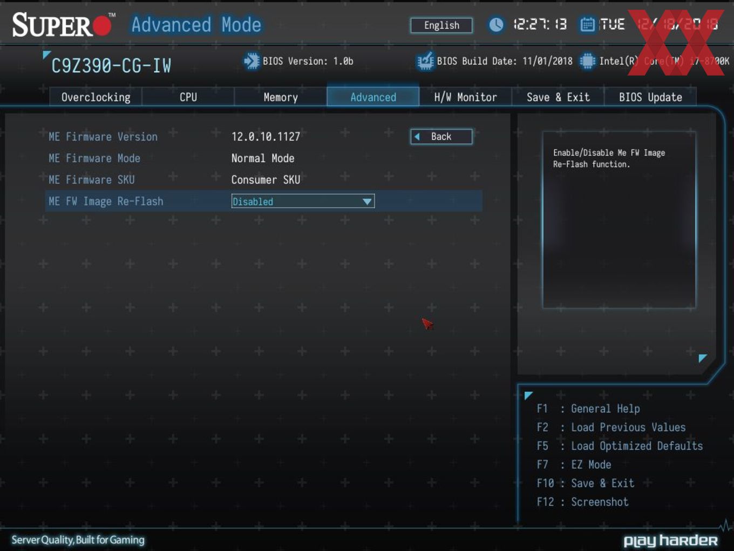Expand the ME FW Image Re-Flash dropdown
This screenshot has height=551, width=734.
click(303, 201)
